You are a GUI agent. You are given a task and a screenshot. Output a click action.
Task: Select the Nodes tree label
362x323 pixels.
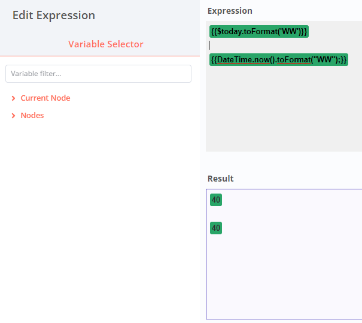click(x=32, y=116)
